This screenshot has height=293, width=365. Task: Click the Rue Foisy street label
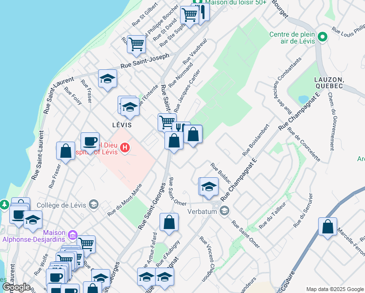73,96
